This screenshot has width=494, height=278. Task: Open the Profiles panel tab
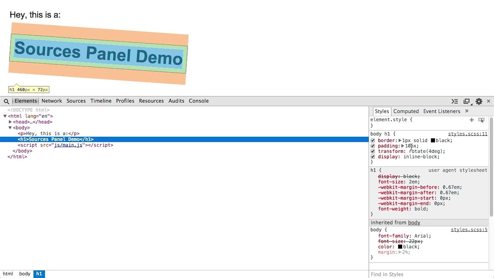click(x=125, y=101)
